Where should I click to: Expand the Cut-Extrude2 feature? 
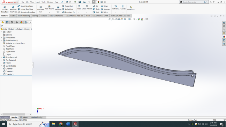pos(1,66)
